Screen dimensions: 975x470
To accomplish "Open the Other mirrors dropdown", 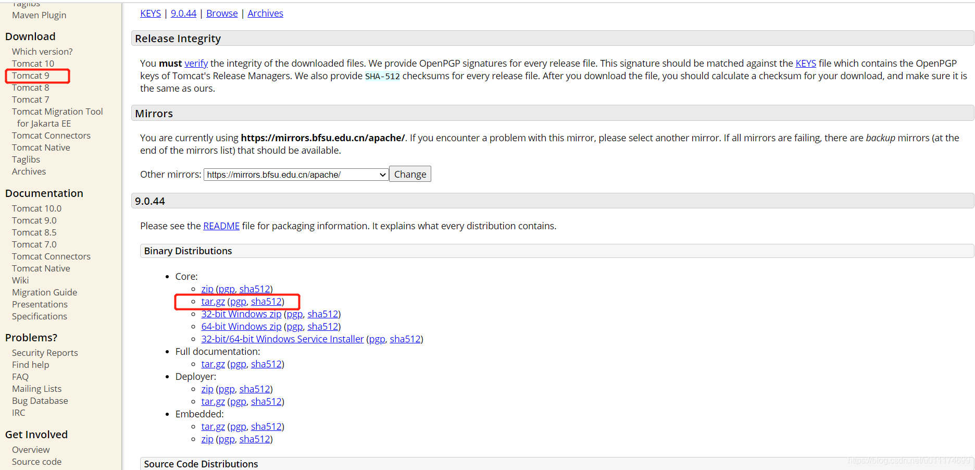I will coord(296,175).
